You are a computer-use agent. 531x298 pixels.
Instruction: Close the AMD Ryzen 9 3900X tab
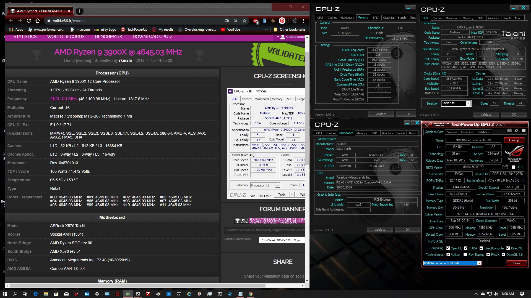coord(69,11)
